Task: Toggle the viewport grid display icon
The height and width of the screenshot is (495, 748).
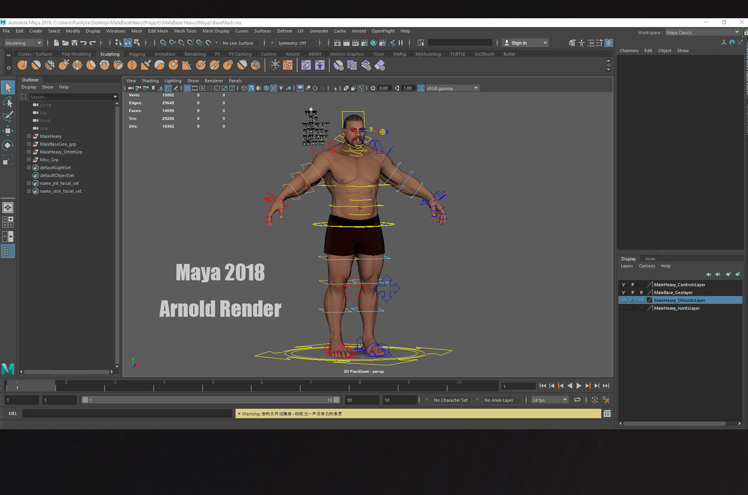Action: point(187,88)
